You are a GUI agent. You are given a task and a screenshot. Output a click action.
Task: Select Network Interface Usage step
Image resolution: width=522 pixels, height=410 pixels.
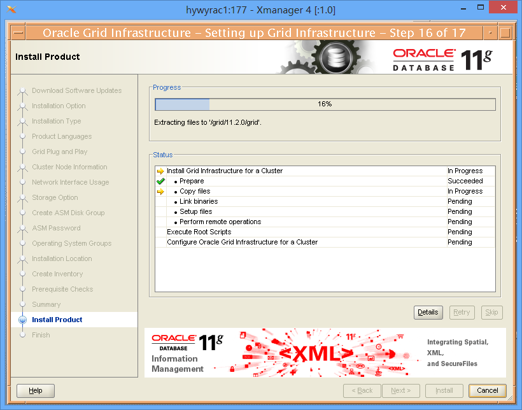pos(70,182)
